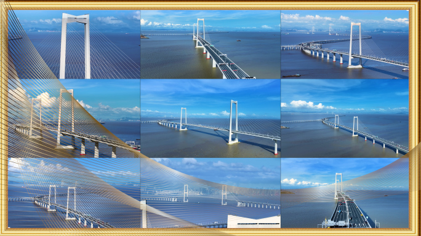Screen dimensions: 421x236
Task: Click the top crossbeam of the close-up tower
Action: pyautogui.click(x=76, y=18)
